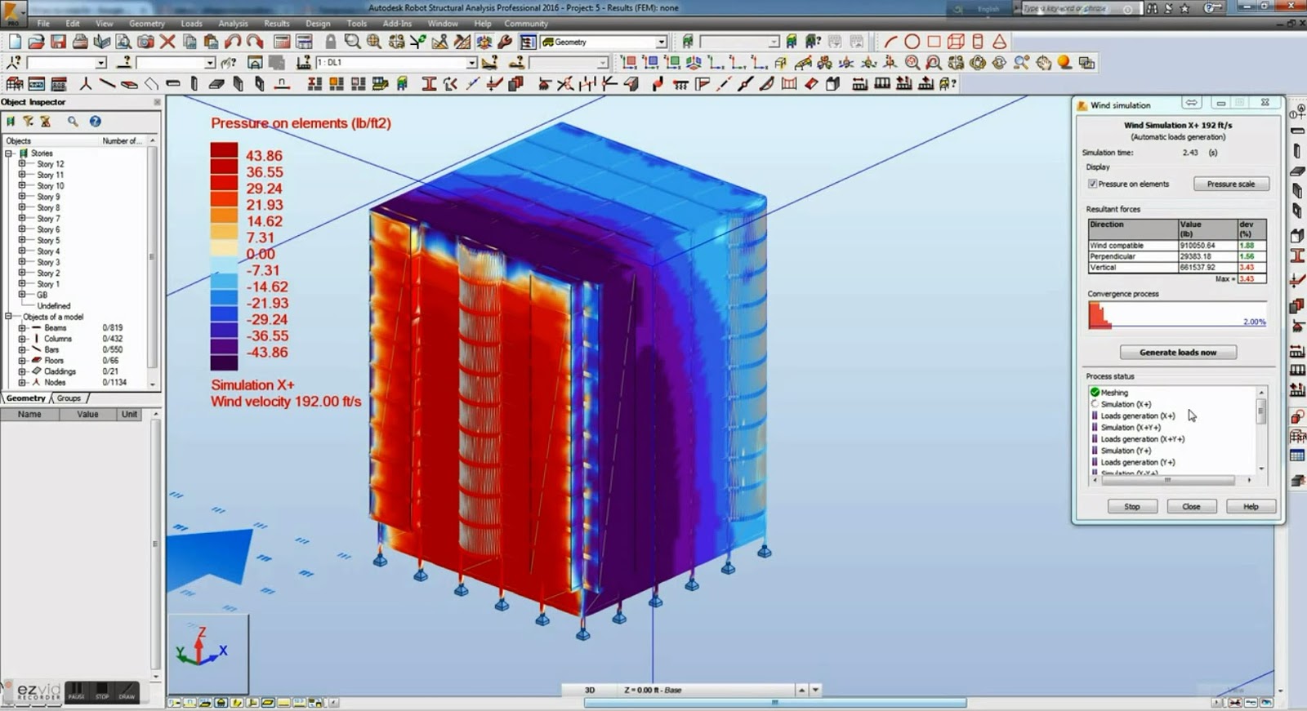Click the Save project icon
Image resolution: width=1307 pixels, height=711 pixels.
[x=58, y=42]
